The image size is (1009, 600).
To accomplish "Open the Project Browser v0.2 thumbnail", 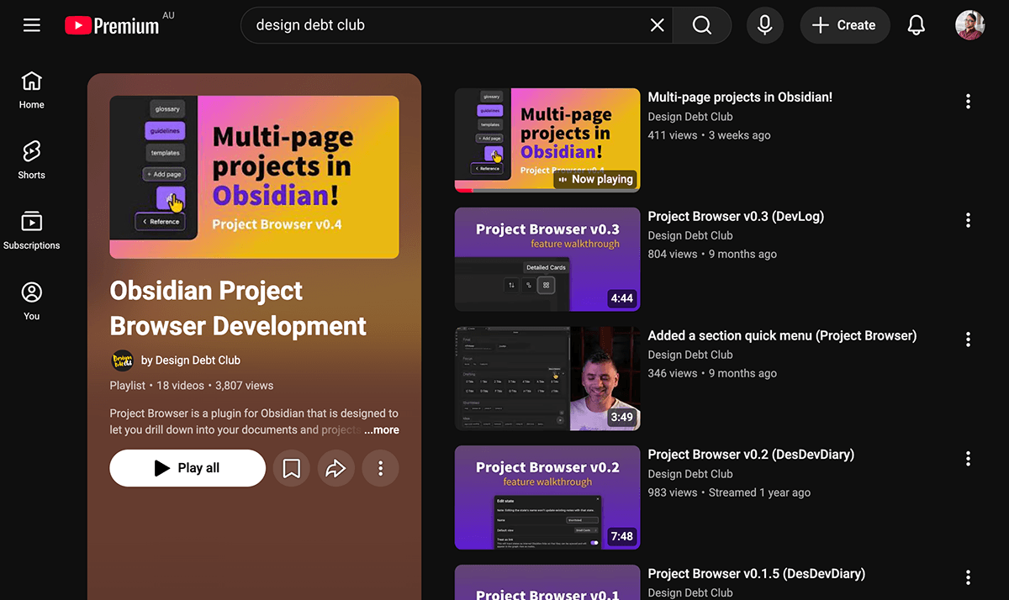I will coord(547,497).
